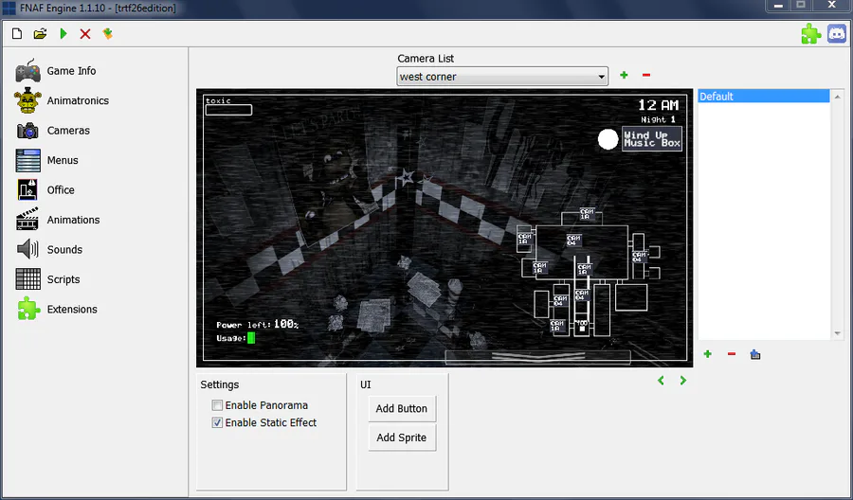Switch to the Animatronics section
Viewport: 853px width, 500px height.
(x=78, y=100)
